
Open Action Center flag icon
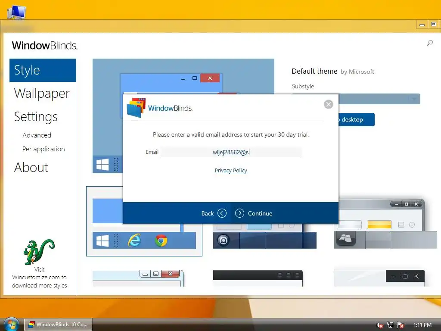[401, 325]
